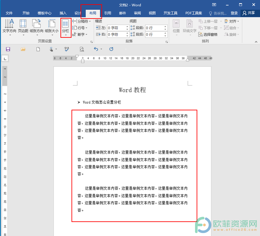This screenshot has height=236, width=260.
Task: Click the save icon in quick toolbar
Action: [8, 49]
